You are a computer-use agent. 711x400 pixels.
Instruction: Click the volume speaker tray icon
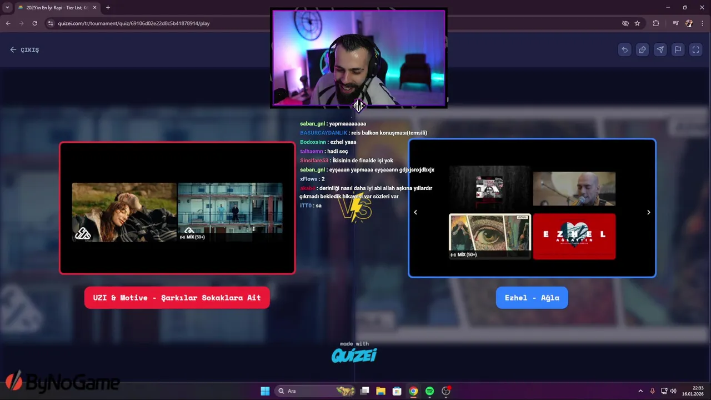point(673,391)
